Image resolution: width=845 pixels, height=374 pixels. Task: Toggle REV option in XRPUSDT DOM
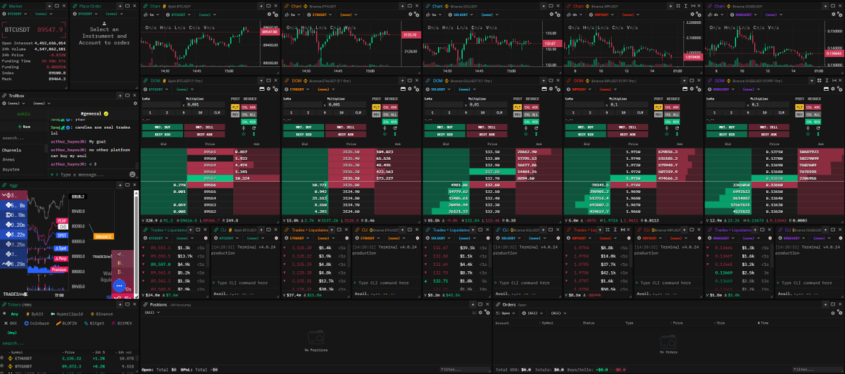[x=658, y=114]
